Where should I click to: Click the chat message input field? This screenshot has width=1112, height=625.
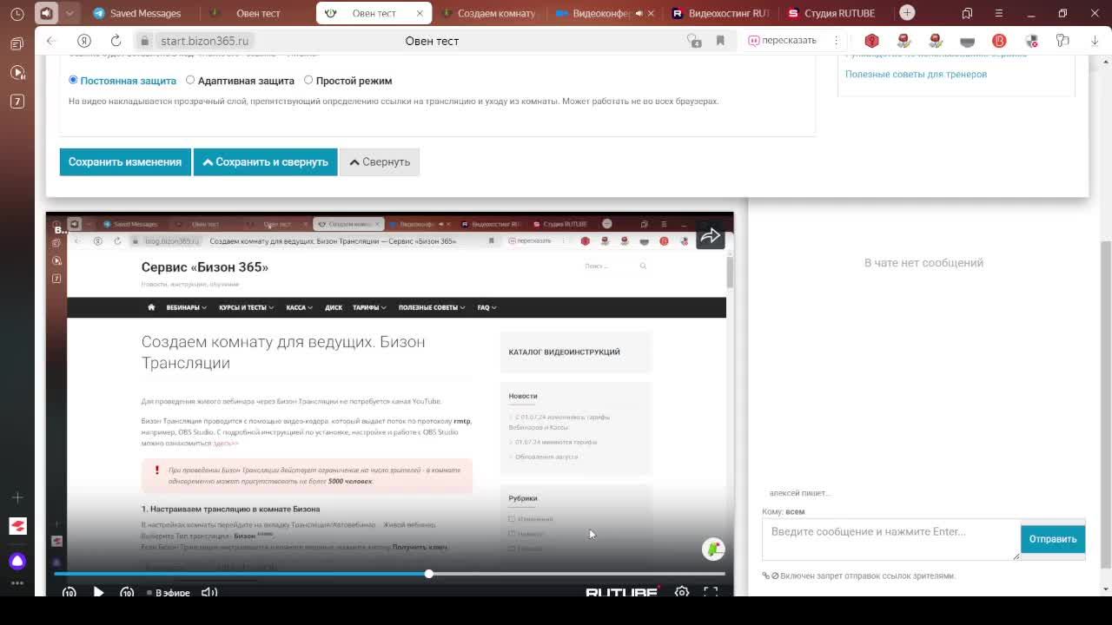tap(891, 539)
